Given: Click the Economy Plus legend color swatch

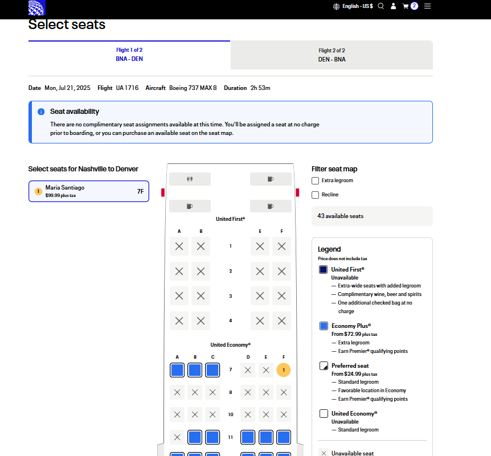Looking at the screenshot, I should (324, 326).
